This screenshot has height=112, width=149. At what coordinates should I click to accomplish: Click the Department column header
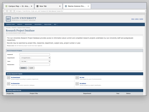pos(87,93)
